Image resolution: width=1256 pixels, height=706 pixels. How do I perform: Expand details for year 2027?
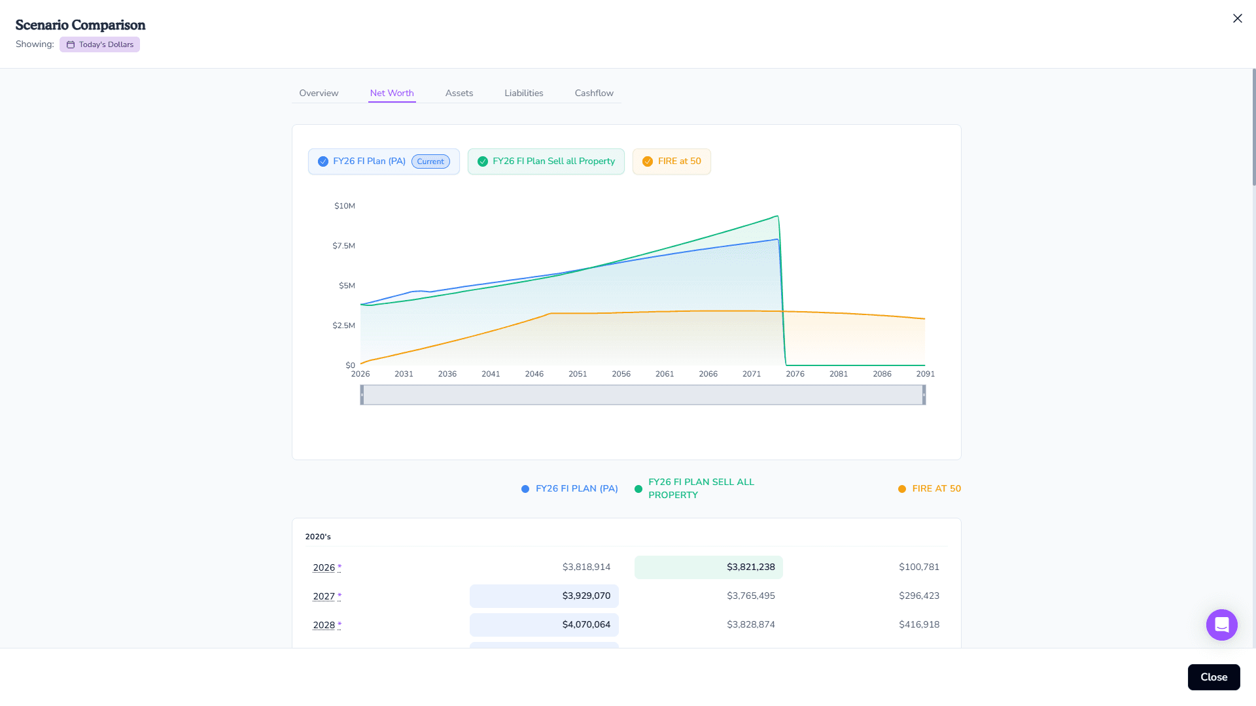tap(324, 596)
